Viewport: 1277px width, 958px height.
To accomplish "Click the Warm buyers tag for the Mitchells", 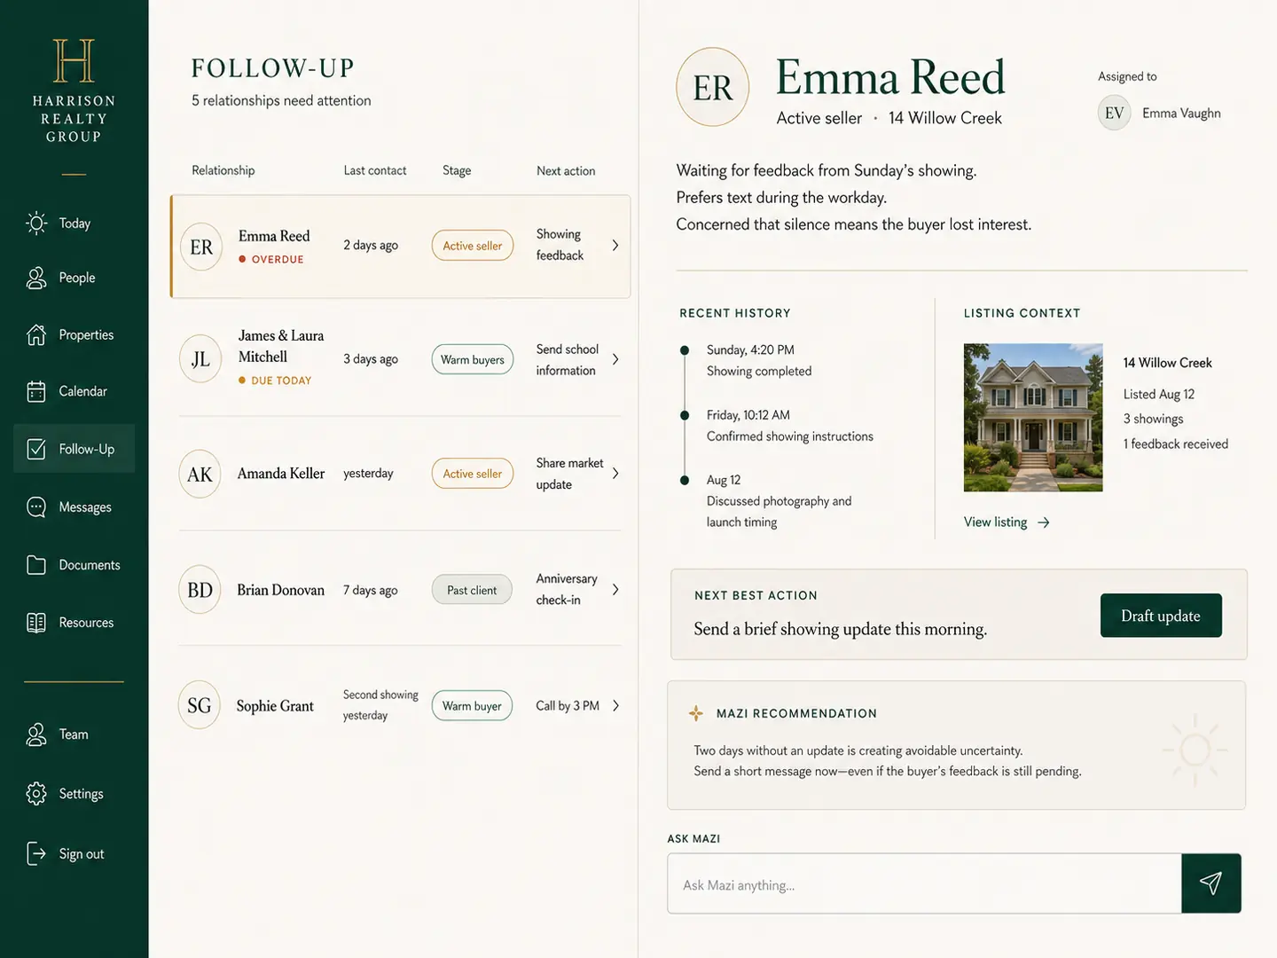I will tap(473, 359).
